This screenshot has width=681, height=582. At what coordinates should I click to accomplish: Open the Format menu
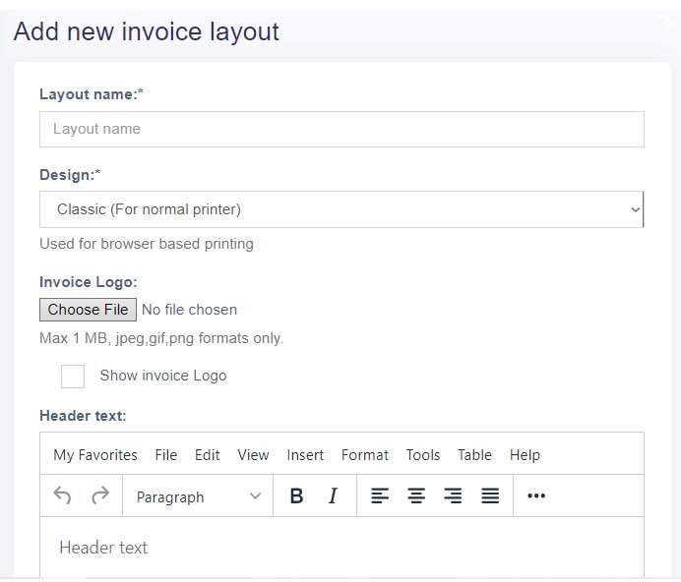[x=365, y=455]
